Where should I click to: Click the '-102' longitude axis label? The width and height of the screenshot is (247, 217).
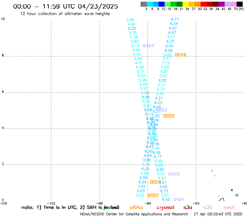click(51, 203)
